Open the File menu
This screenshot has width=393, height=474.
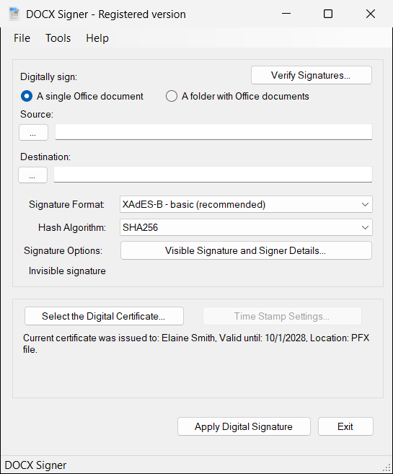[22, 38]
